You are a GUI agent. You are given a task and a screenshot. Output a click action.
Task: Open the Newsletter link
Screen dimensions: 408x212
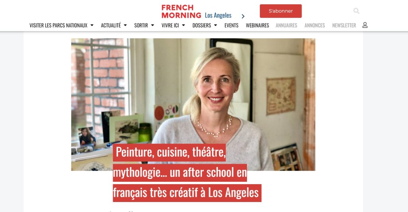(344, 25)
